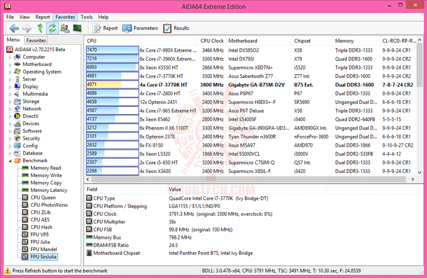Go up one level with green arrow
427x278 pixels.
[x=40, y=28]
